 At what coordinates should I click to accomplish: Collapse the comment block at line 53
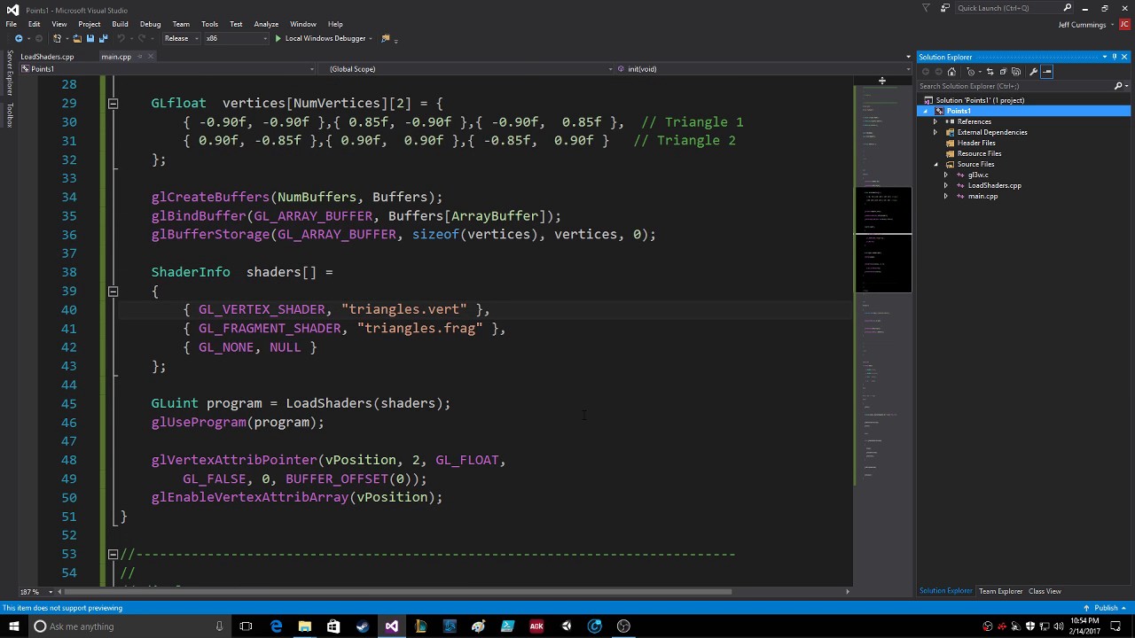click(x=113, y=554)
